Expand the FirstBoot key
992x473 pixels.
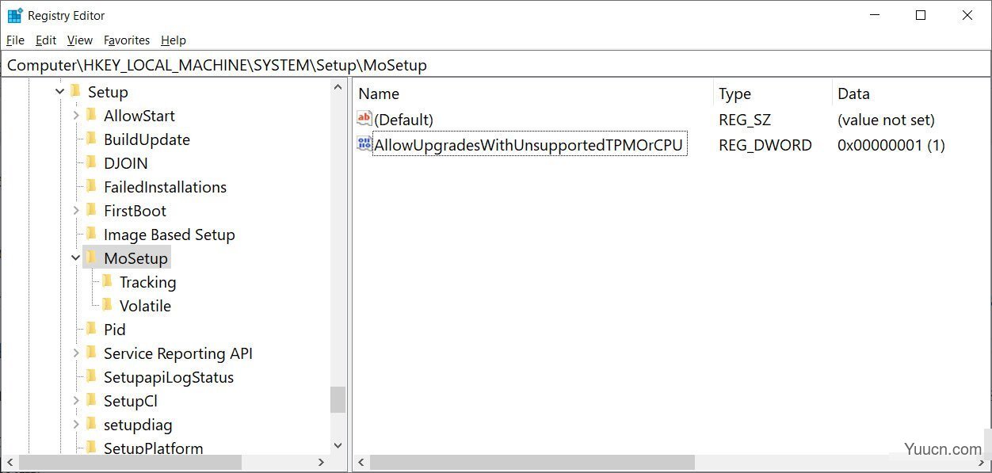[x=76, y=211]
